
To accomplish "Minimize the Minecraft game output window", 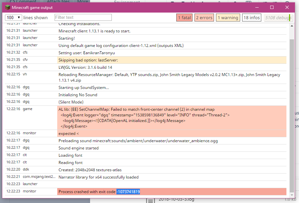I will (257, 7).
